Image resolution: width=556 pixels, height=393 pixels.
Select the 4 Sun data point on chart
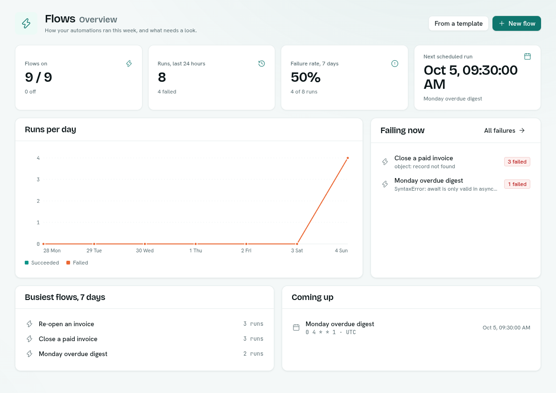click(348, 158)
